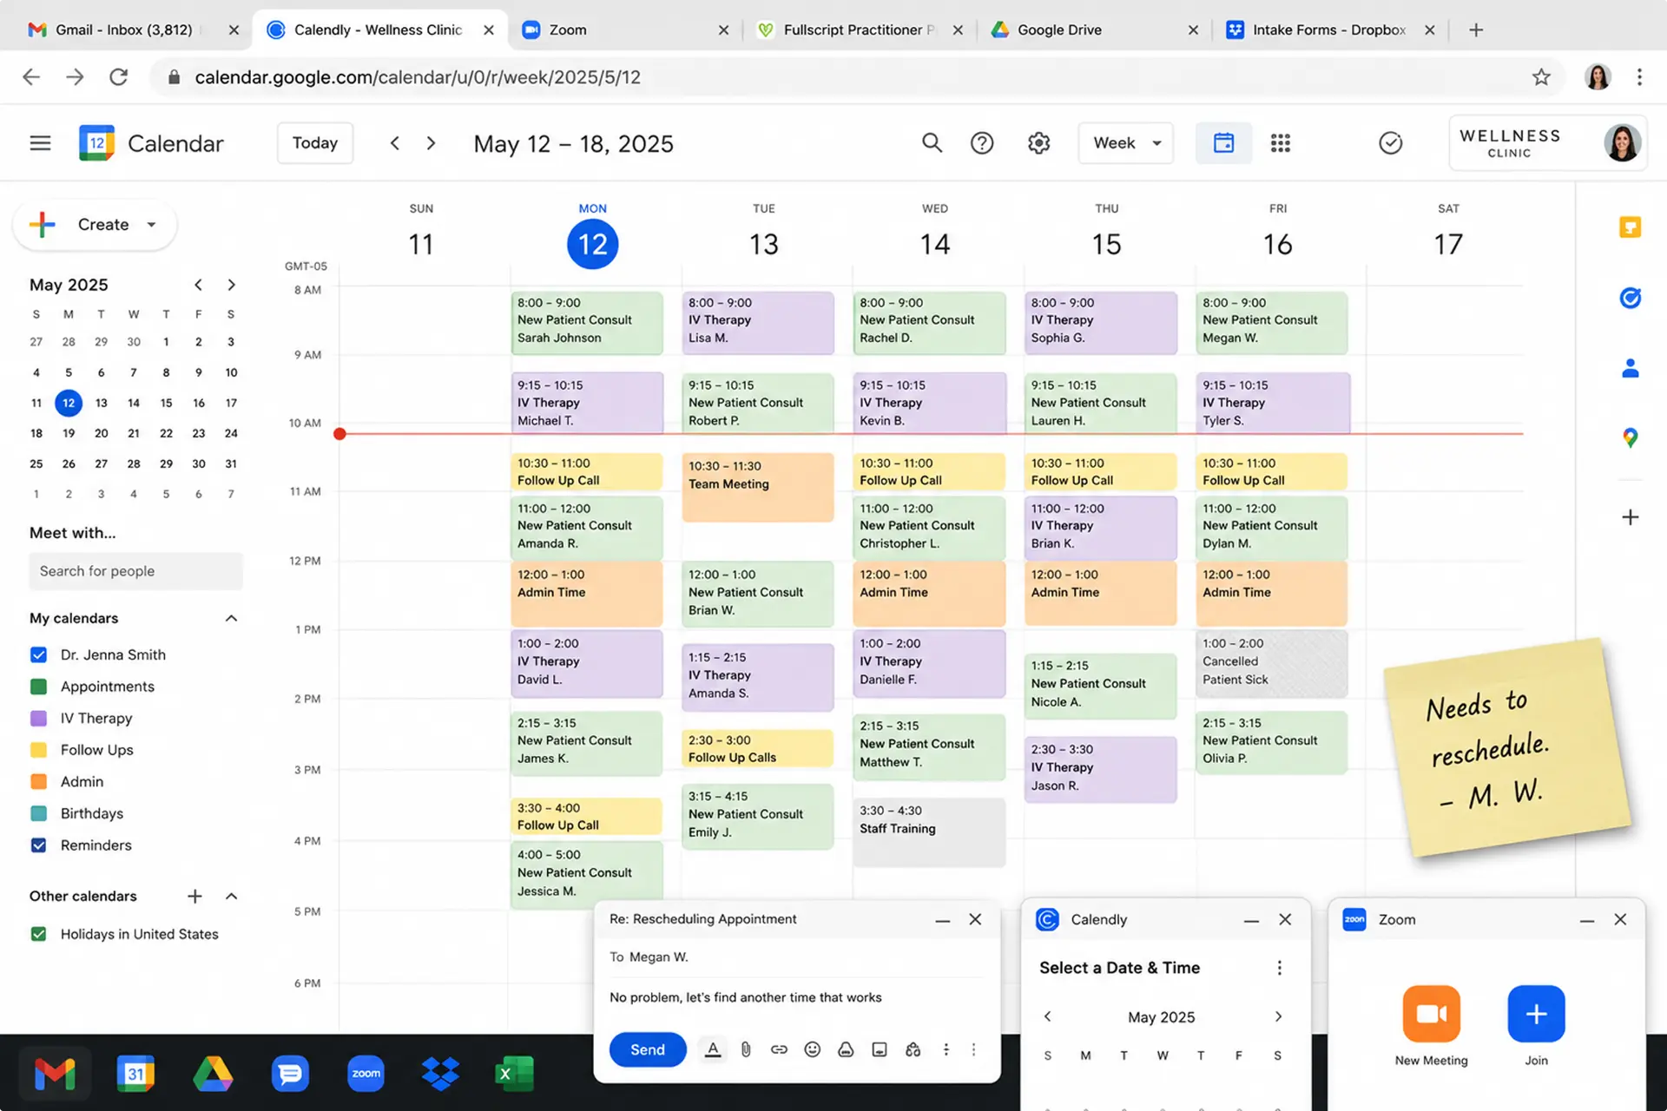Screen dimensions: 1667x1111
Task: Open Gmail from the taskbar
Action: click(55, 1075)
